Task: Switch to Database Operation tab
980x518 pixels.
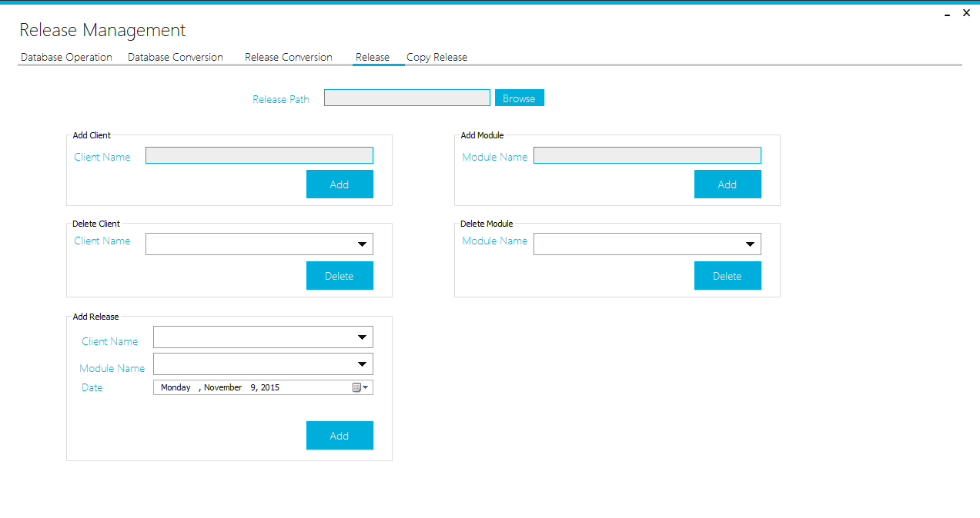Action: (66, 58)
